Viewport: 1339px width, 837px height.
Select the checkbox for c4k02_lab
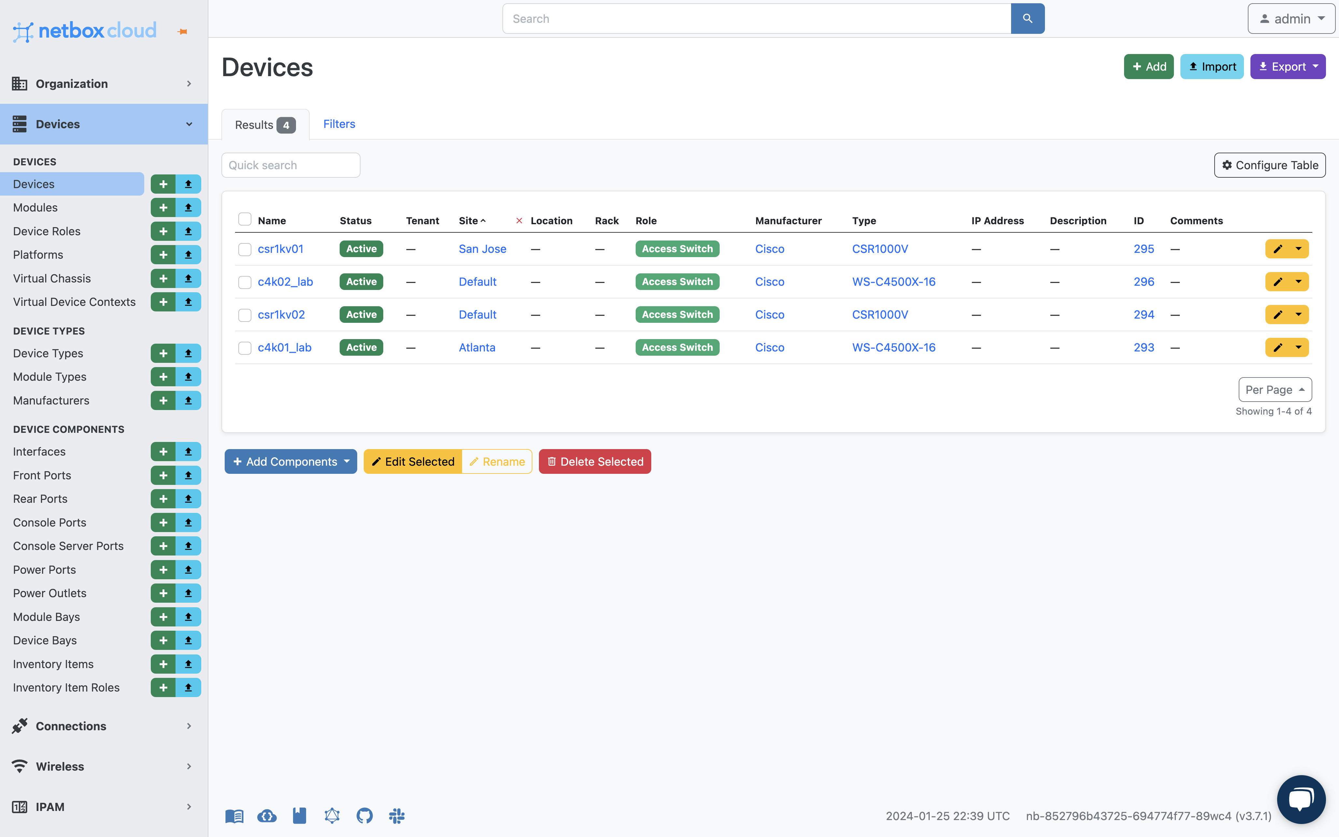click(244, 282)
